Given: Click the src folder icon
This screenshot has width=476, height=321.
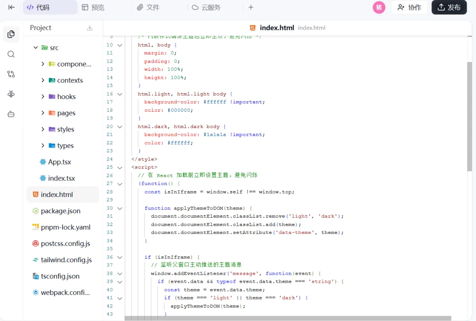Looking at the screenshot, I should (45, 47).
